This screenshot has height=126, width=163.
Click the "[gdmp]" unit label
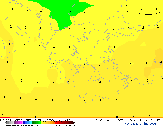(x=49, y=120)
